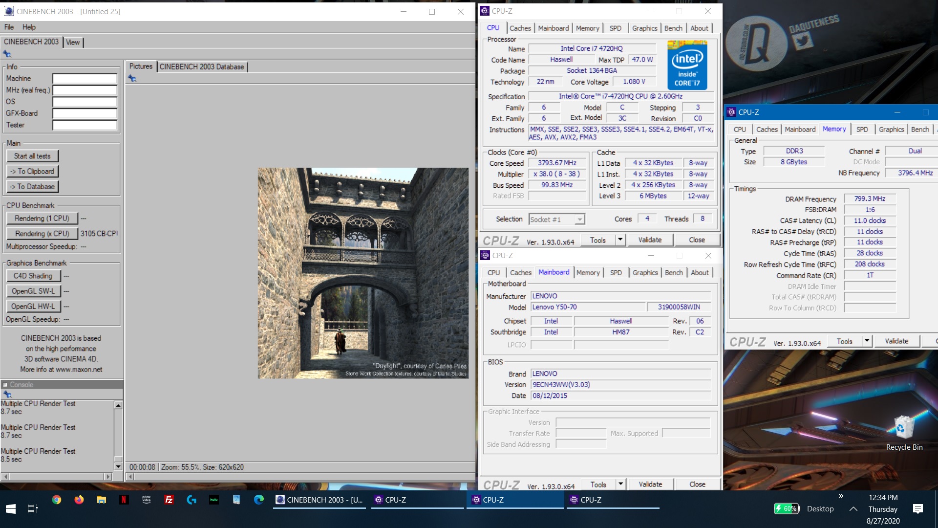938x528 pixels.
Task: Click the console horizontal scrollbar right arrow
Action: 108,476
